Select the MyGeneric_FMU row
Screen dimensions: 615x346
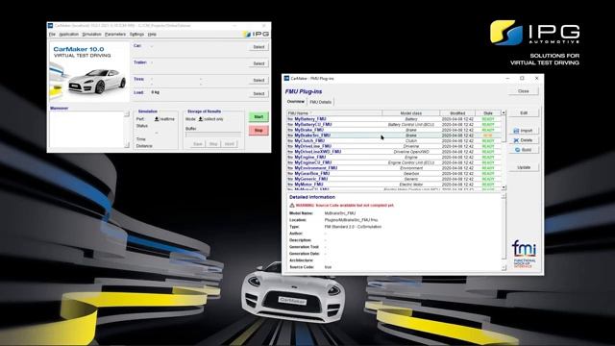tap(394, 179)
